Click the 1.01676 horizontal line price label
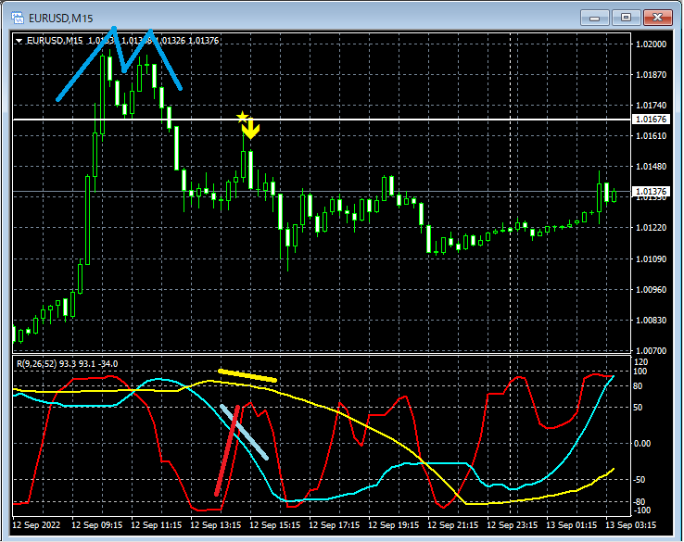684x542 pixels. click(651, 120)
